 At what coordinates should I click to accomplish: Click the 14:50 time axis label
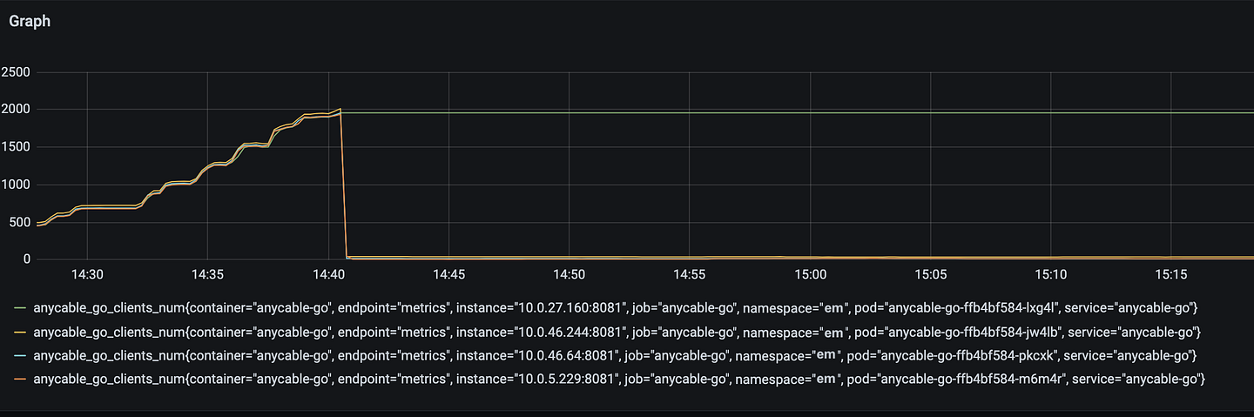tap(569, 274)
